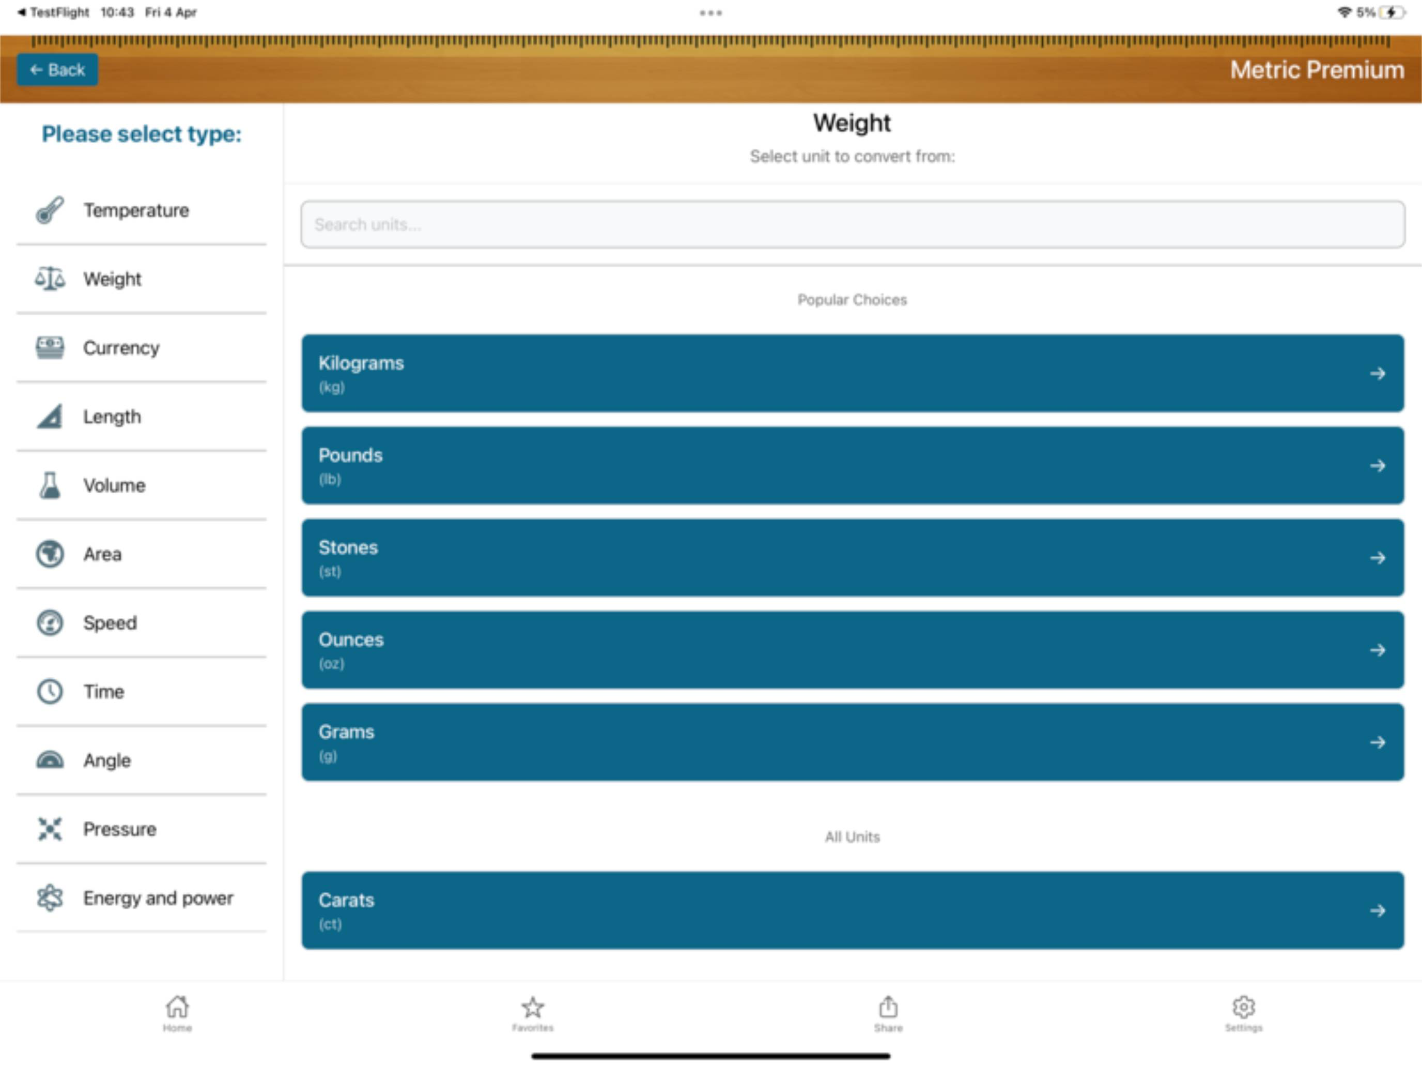This screenshot has height=1067, width=1422.
Task: Tap the Wi-Fi status icon
Action: 1344,12
